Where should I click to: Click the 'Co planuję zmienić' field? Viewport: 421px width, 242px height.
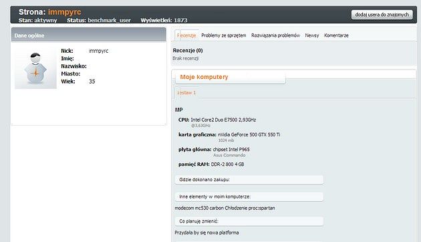[x=249, y=221]
